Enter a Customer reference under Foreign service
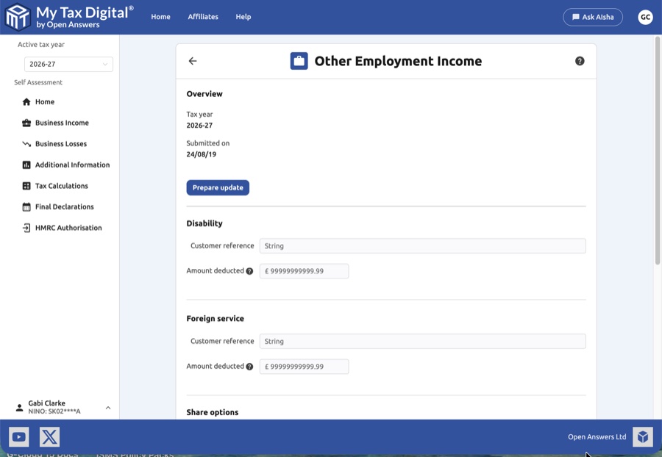662x457 pixels. [x=421, y=341]
